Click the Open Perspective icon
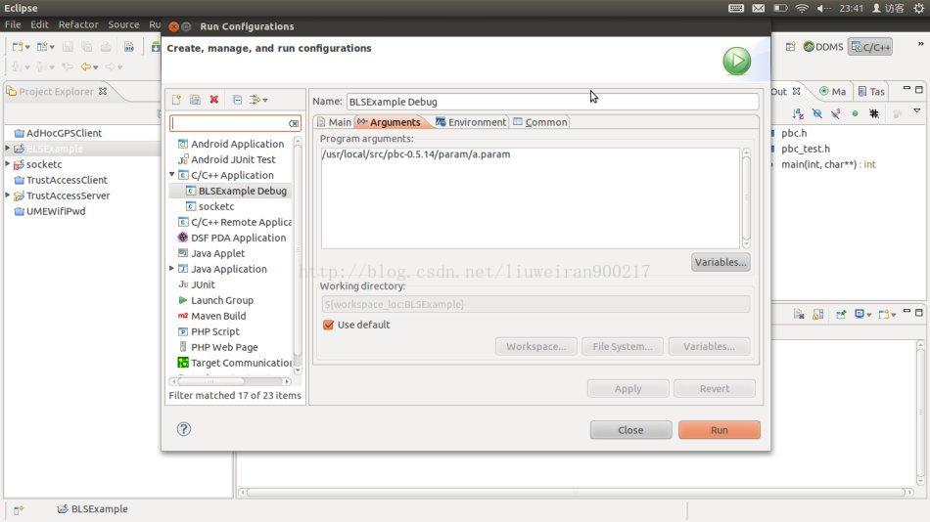This screenshot has width=930, height=522. click(x=790, y=47)
